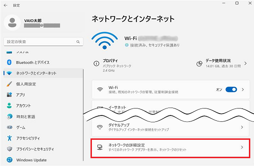This screenshot has width=254, height=166.
Task: Click the ダイヤルアップ phone icon
Action: [100, 127]
